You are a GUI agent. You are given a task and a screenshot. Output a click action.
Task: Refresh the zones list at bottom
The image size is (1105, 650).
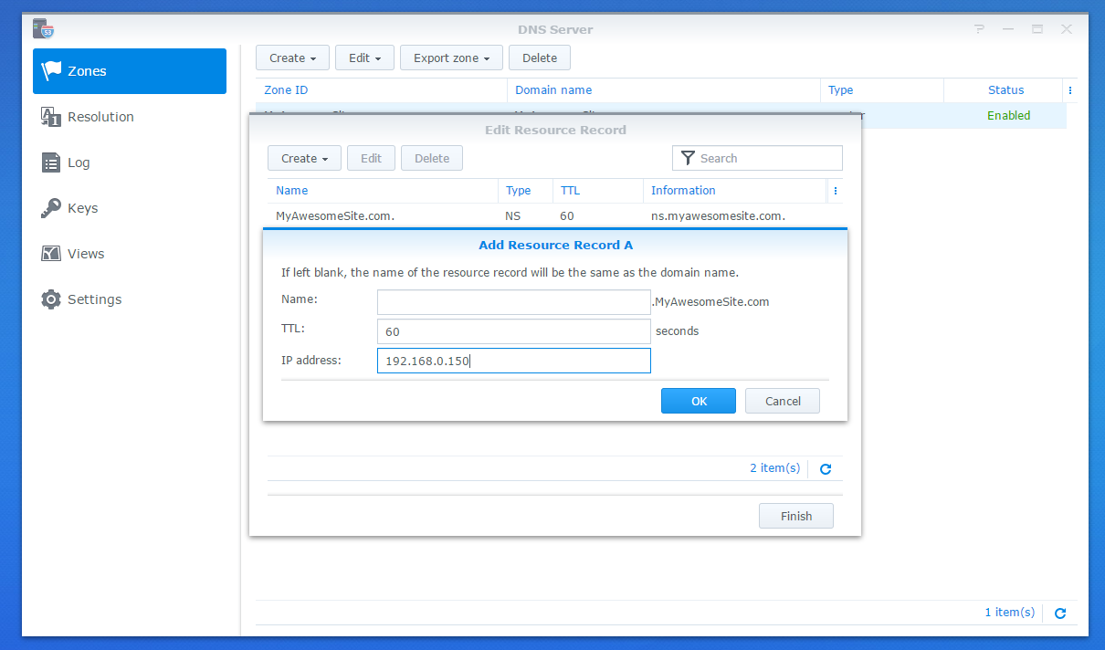tap(1060, 613)
